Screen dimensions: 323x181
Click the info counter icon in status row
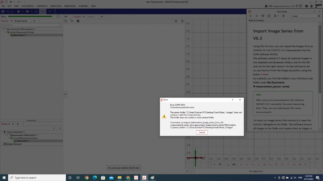tap(59, 16)
